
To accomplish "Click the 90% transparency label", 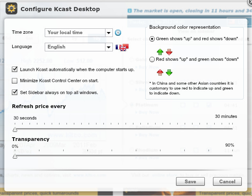I will 230,145.
